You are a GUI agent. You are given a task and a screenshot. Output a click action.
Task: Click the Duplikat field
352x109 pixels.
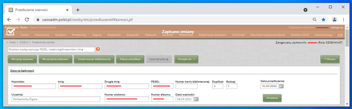[x=218, y=86]
